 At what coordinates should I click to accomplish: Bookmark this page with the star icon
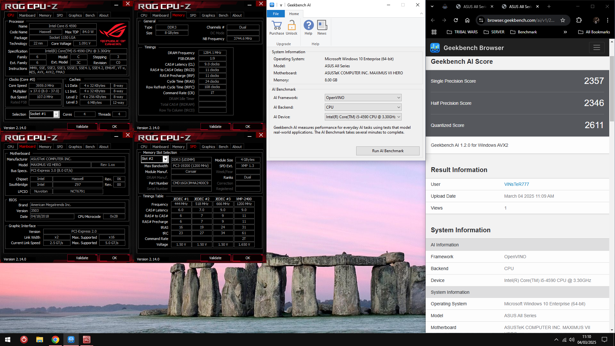pos(563,20)
